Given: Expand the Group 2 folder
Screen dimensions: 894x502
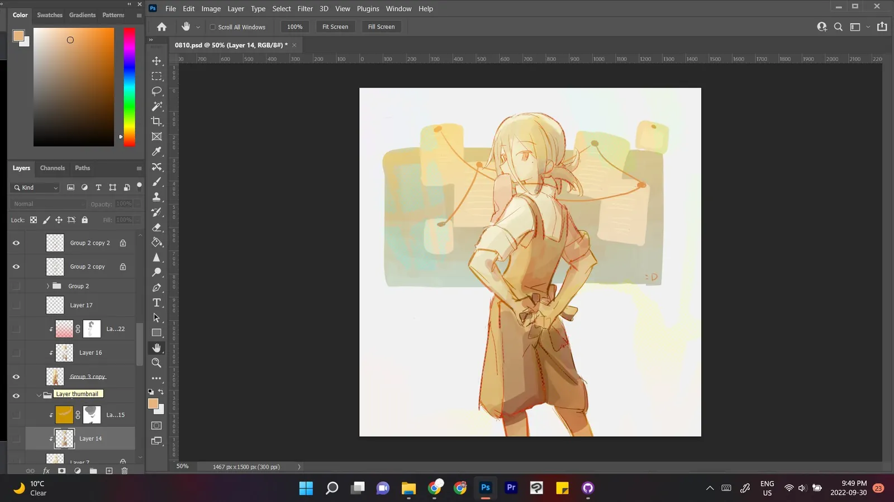Looking at the screenshot, I should 48,286.
